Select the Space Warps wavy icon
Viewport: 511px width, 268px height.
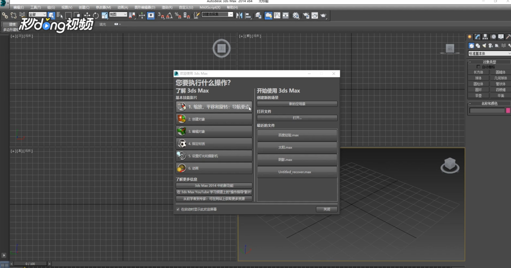click(503, 46)
